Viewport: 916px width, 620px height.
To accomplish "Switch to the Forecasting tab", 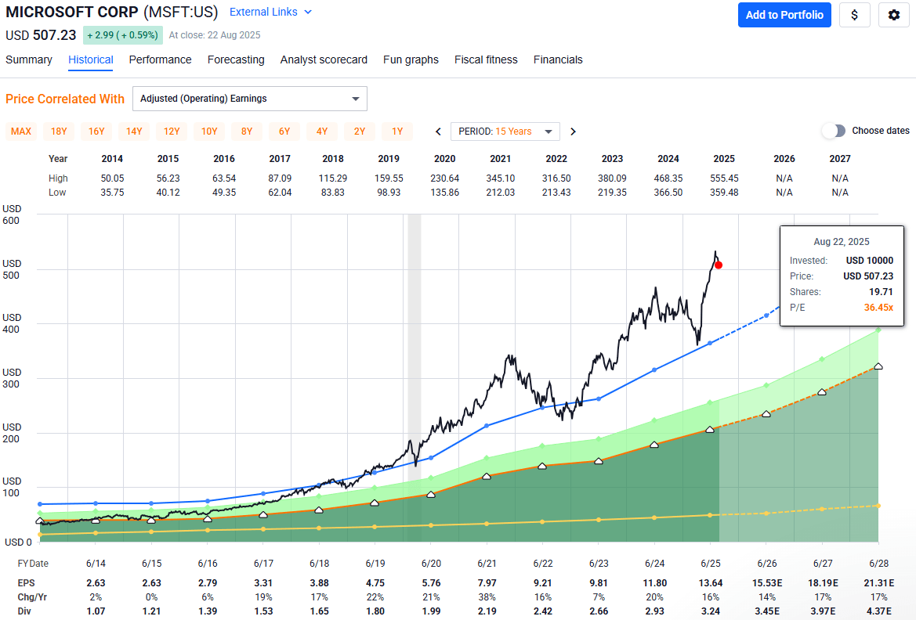I will (x=236, y=59).
